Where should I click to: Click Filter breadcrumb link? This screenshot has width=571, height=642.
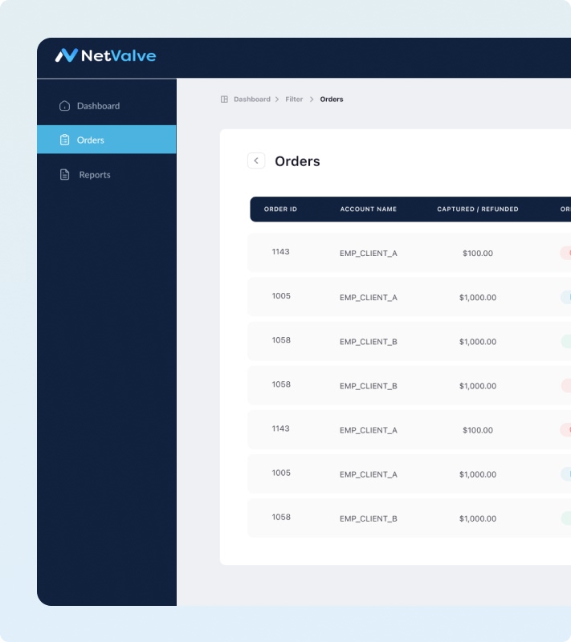coord(294,99)
